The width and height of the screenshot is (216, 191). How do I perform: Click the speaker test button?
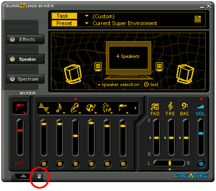151,85
